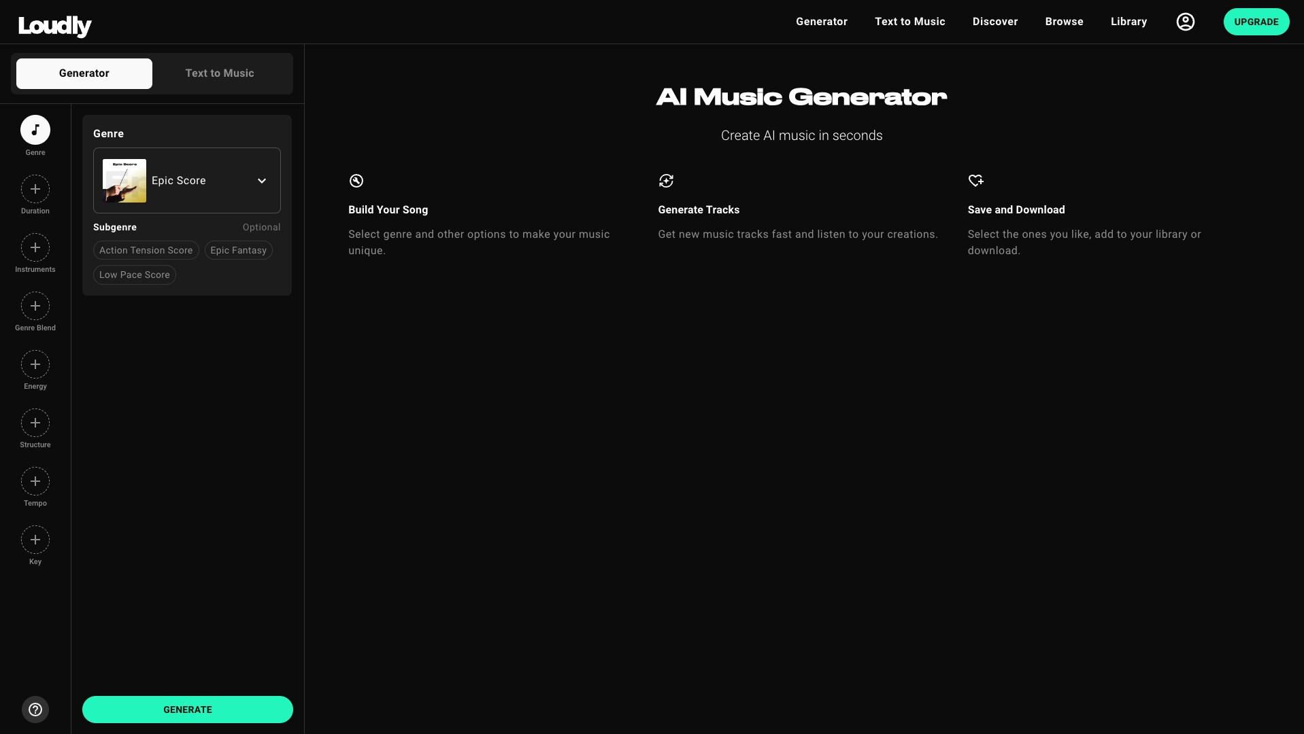The width and height of the screenshot is (1304, 734).
Task: Enable the Low Pace Score subgenre
Action: coord(134,275)
